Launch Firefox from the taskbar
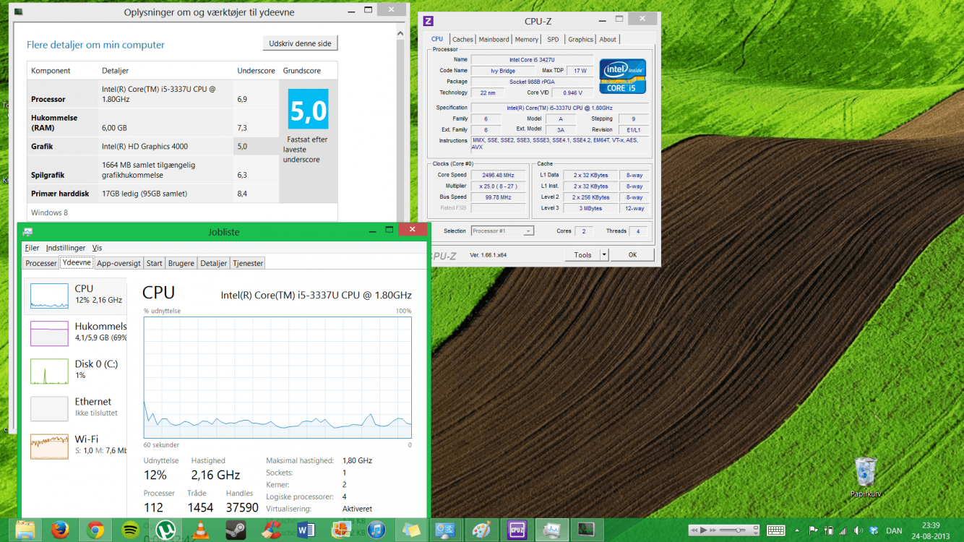Image resolution: width=964 pixels, height=542 pixels. coord(60,530)
